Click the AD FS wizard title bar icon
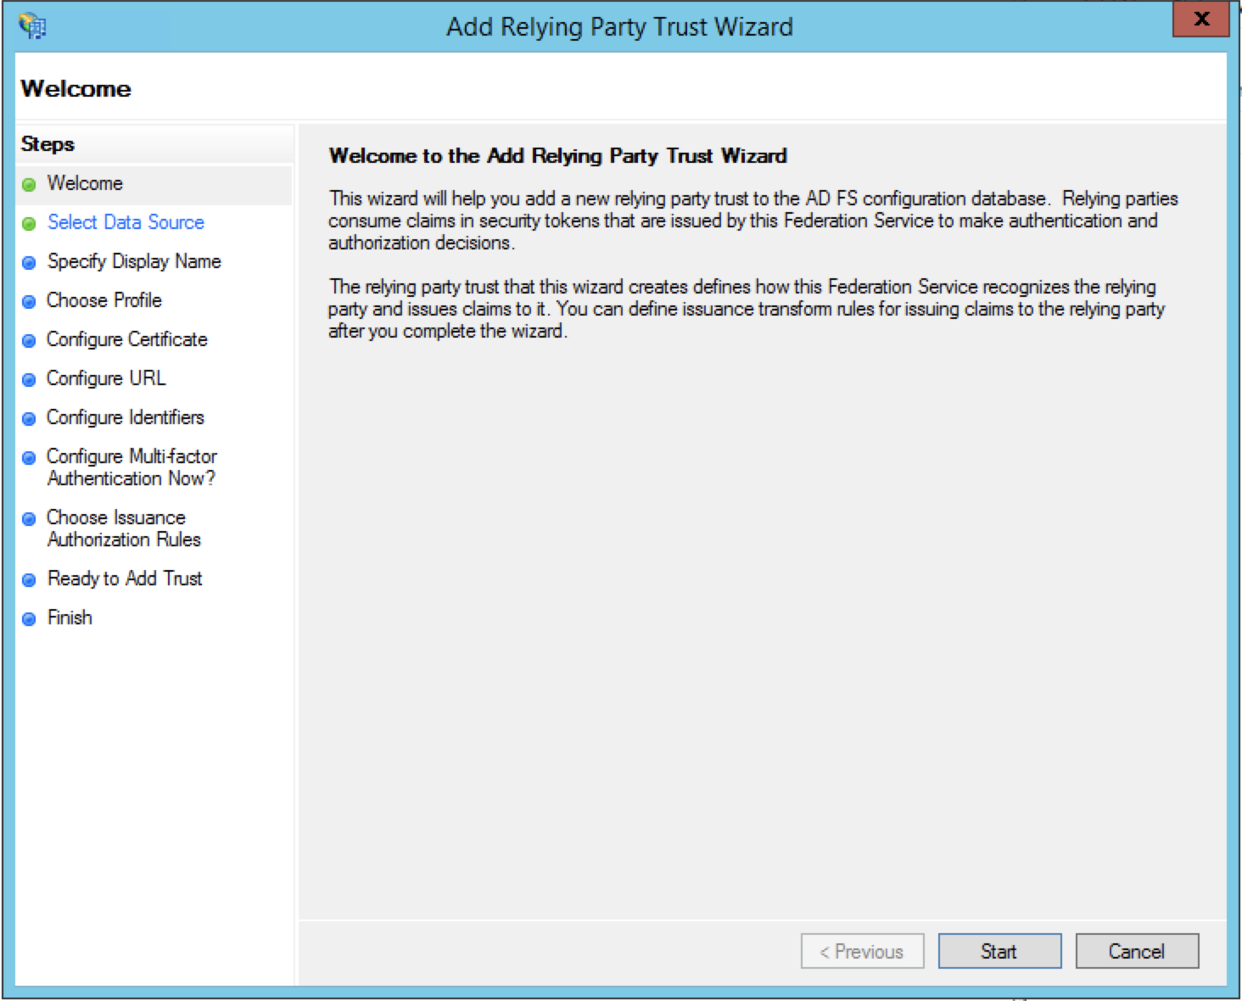Viewport: 1242px width, 1001px height. [32, 26]
